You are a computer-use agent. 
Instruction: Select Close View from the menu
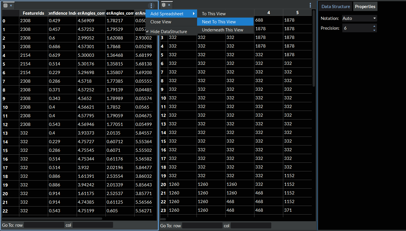click(161, 22)
